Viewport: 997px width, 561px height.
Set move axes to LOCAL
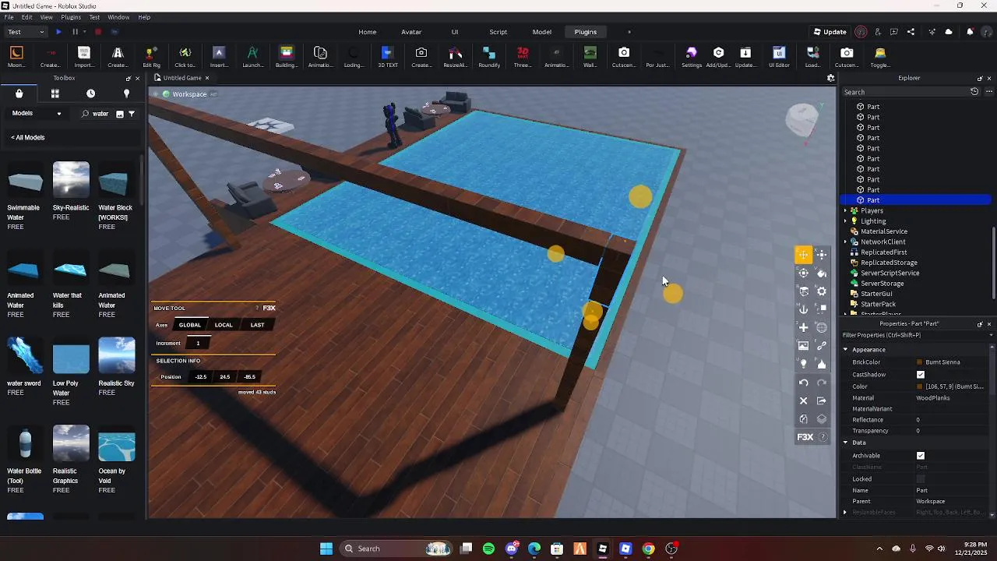tap(224, 325)
